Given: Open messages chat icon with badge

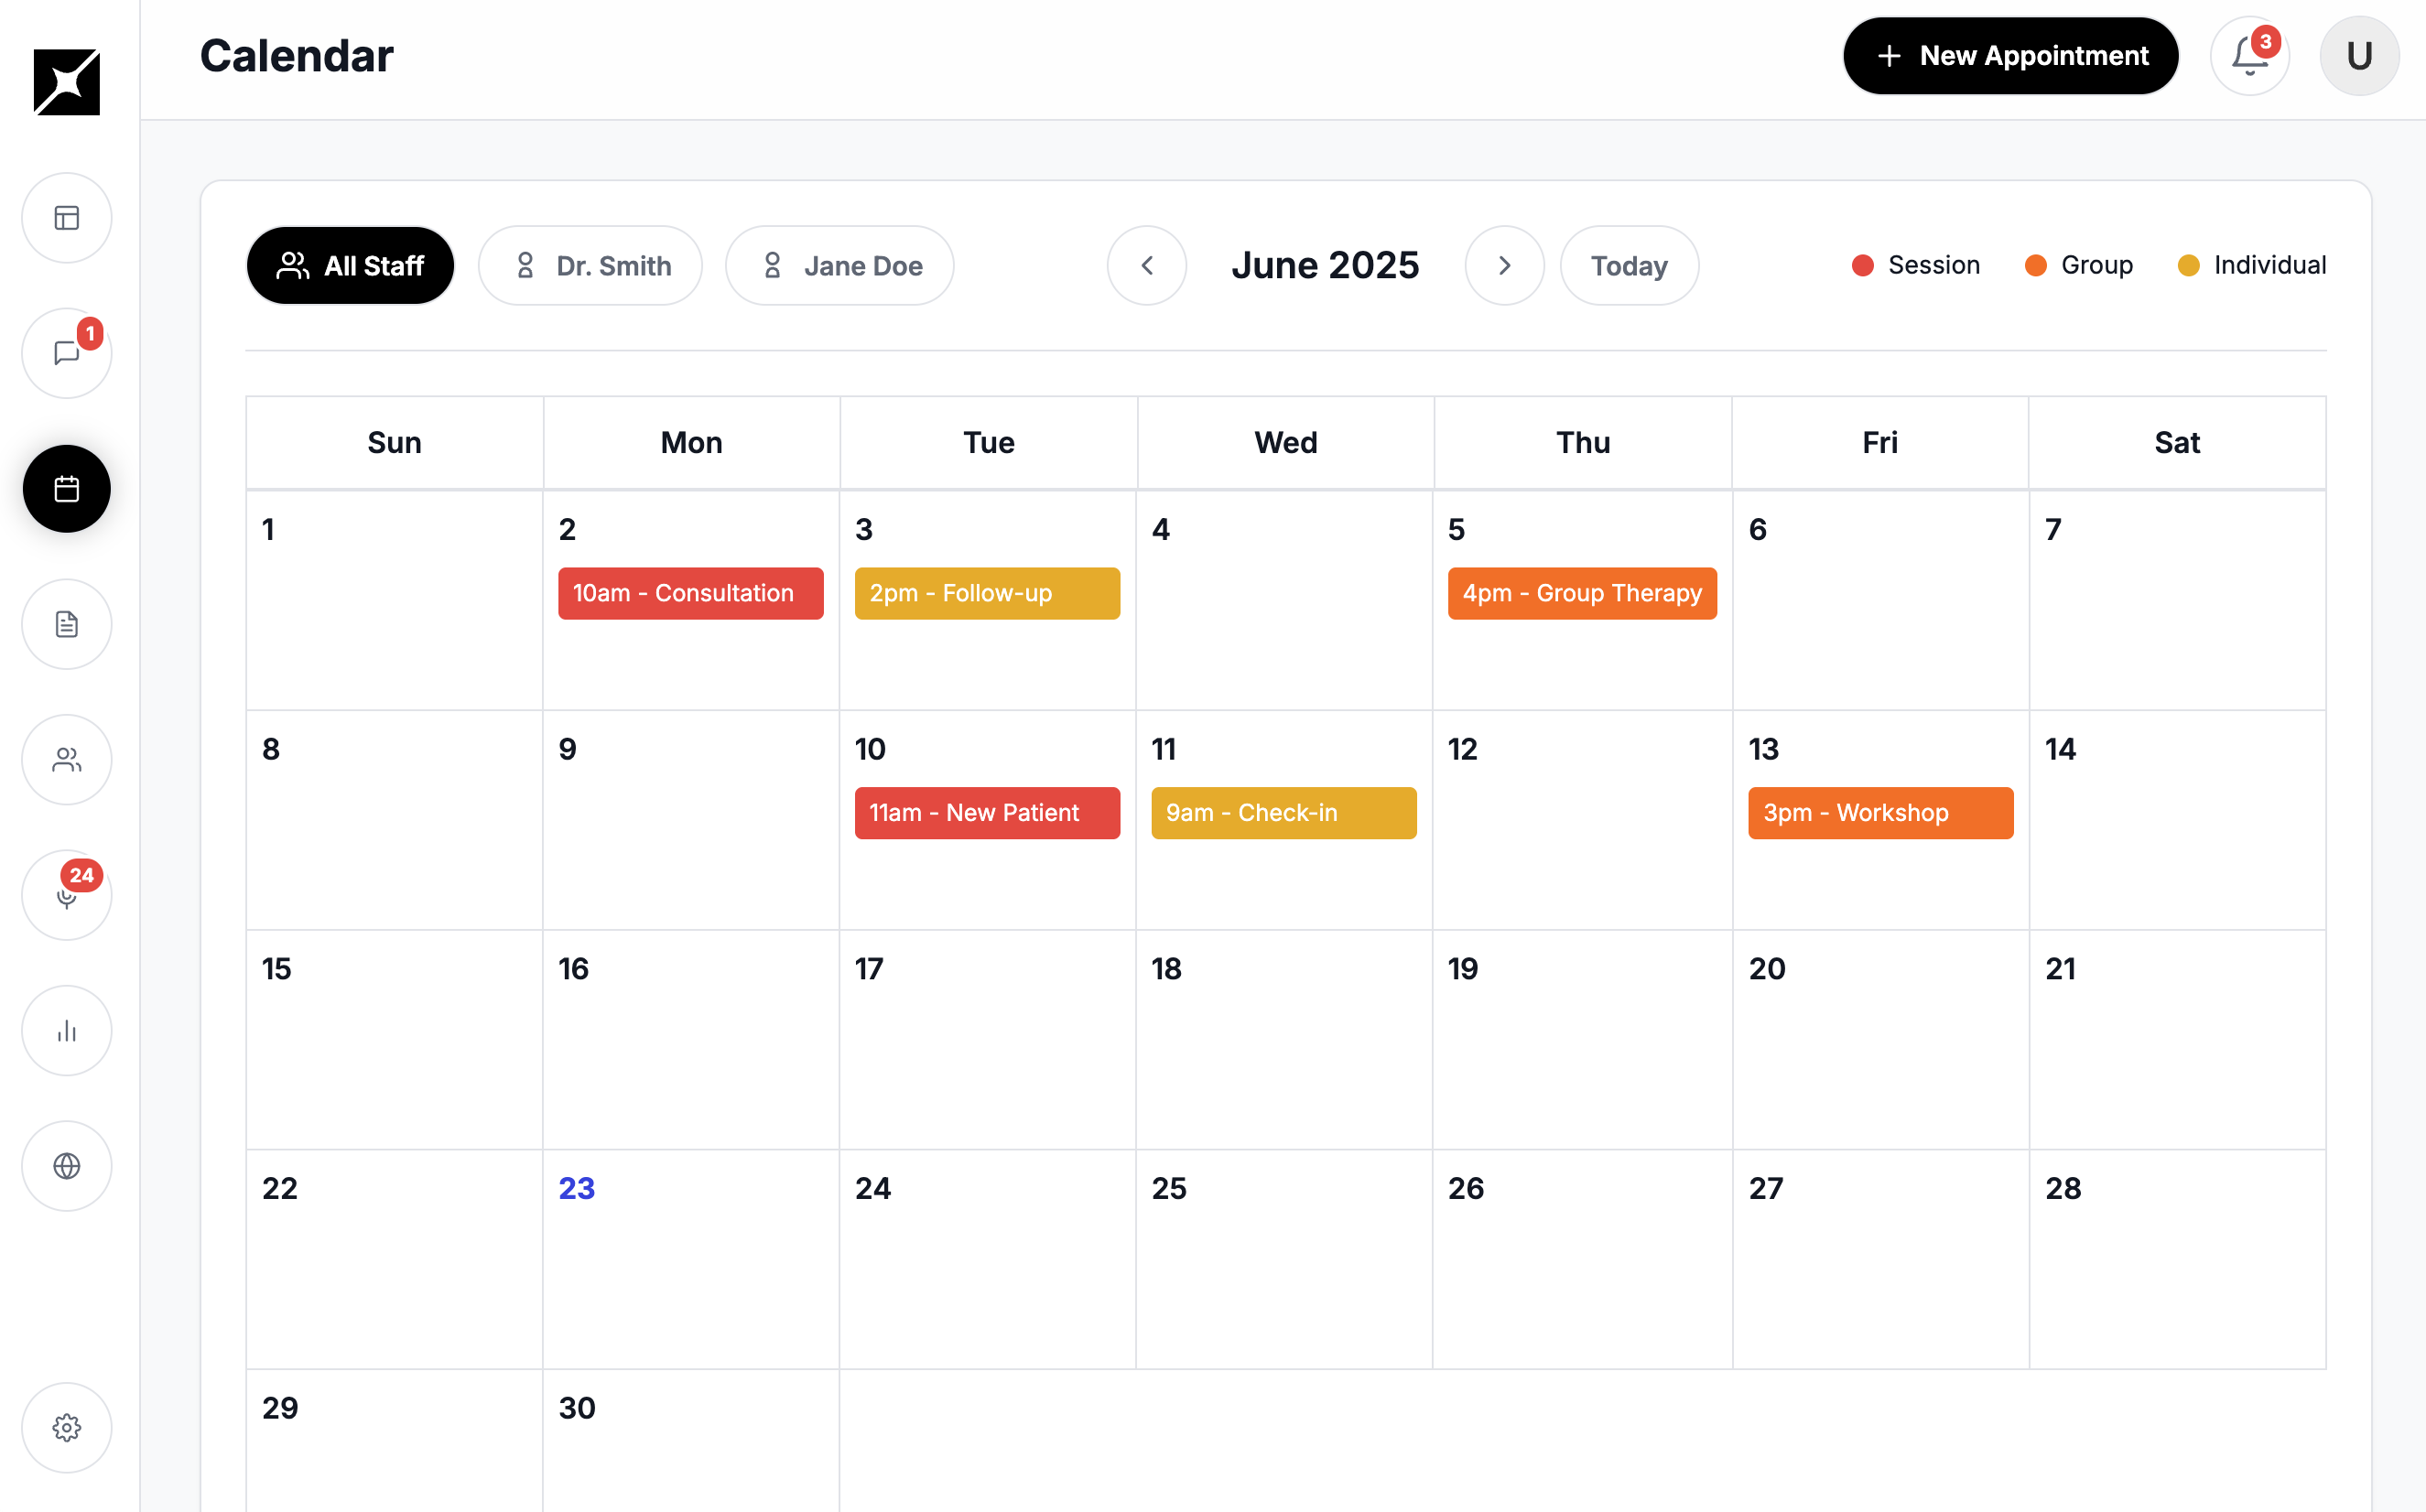Looking at the screenshot, I should [x=66, y=353].
